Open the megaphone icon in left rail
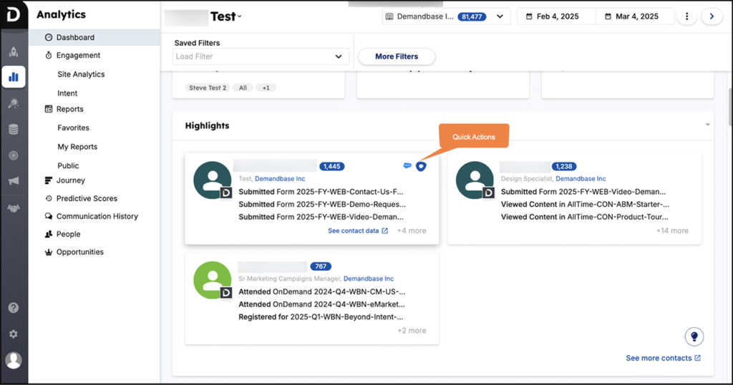 (x=14, y=181)
